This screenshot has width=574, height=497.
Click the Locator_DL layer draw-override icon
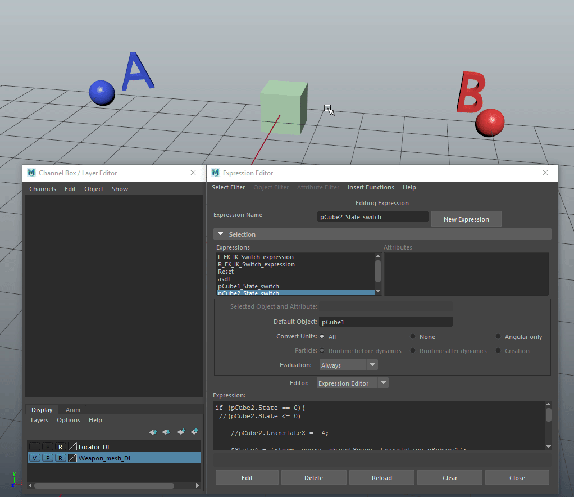point(72,446)
